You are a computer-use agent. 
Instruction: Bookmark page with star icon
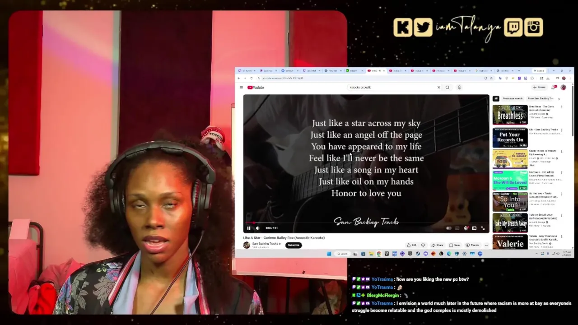[491, 78]
